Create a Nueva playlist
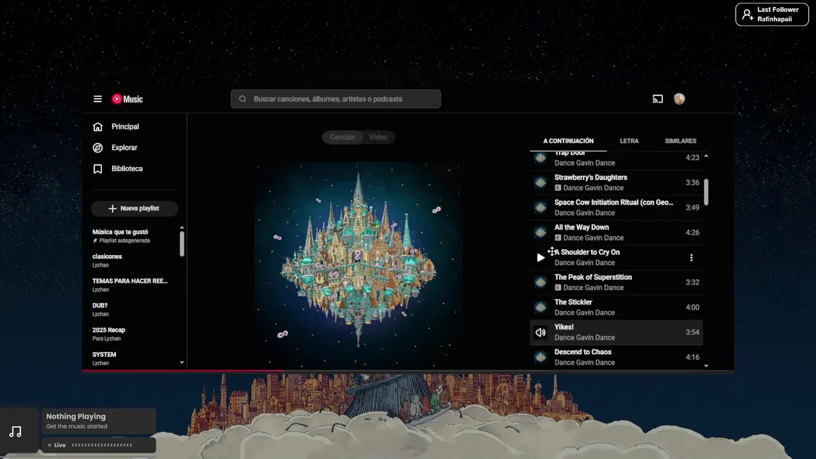 [x=135, y=208]
